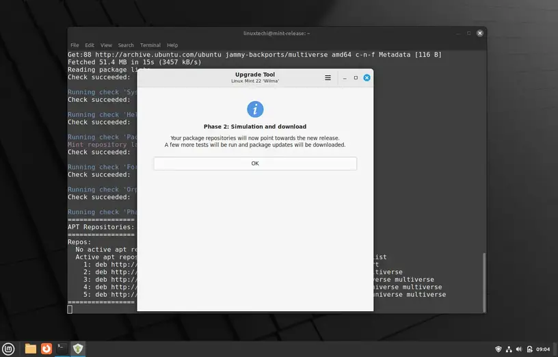This screenshot has height=357, width=558.
Task: Open the tray icon left of the clock
Action: 529,349
